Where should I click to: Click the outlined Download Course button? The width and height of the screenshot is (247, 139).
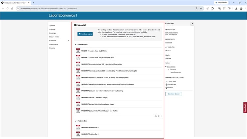pos(174,94)
